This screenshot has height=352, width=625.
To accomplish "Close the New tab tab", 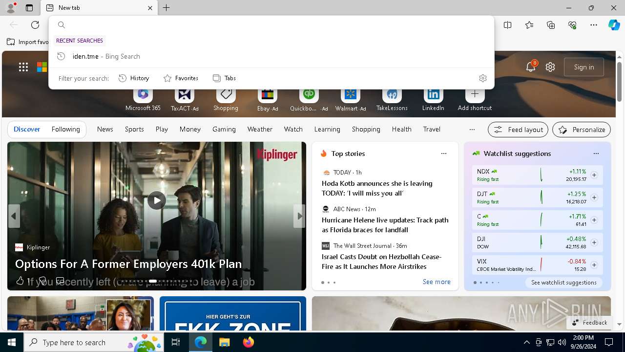I will (x=150, y=8).
